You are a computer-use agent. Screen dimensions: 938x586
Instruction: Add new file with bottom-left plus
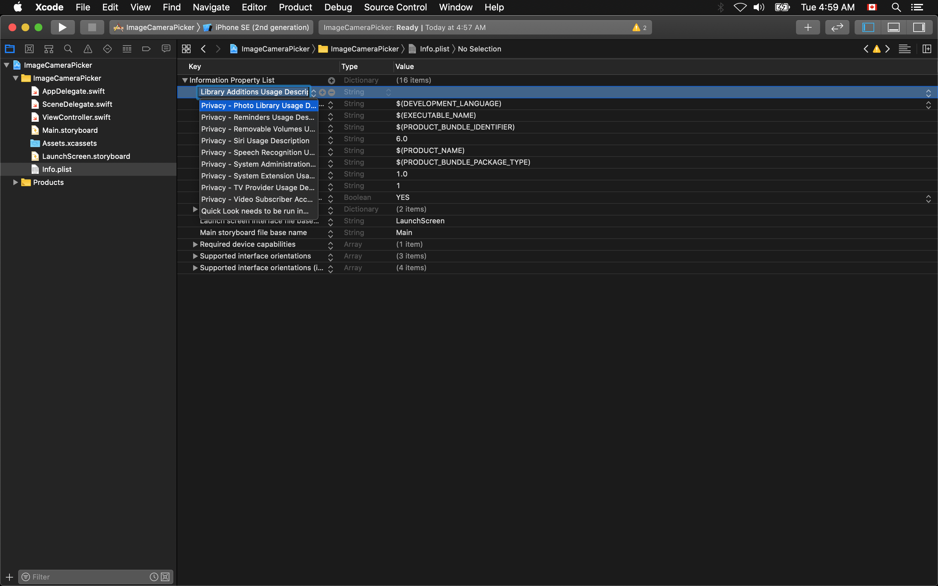click(9, 577)
